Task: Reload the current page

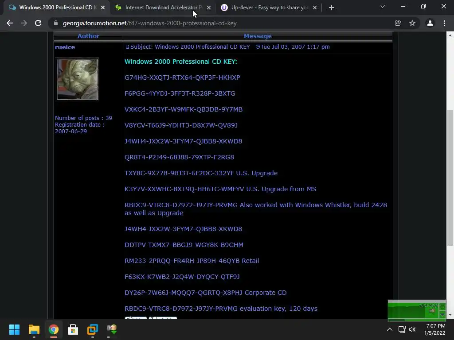Action: click(x=38, y=23)
